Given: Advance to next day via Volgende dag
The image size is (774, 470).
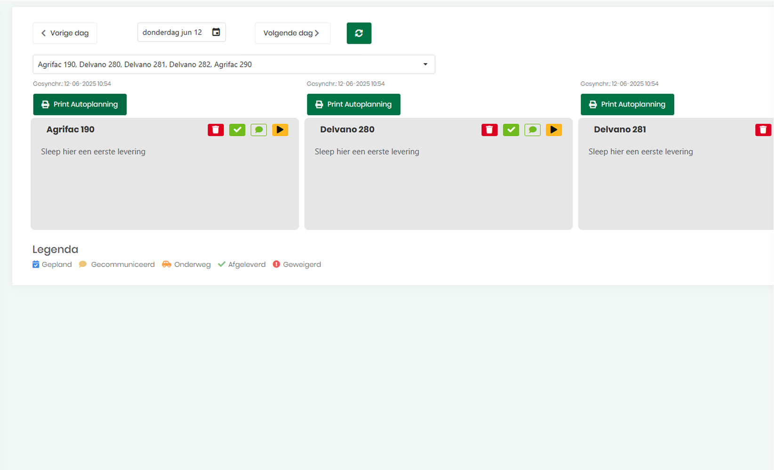Looking at the screenshot, I should coord(292,33).
